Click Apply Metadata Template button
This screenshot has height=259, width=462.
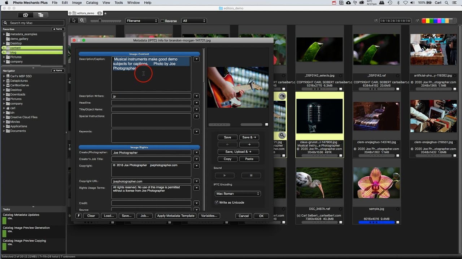coord(176,216)
